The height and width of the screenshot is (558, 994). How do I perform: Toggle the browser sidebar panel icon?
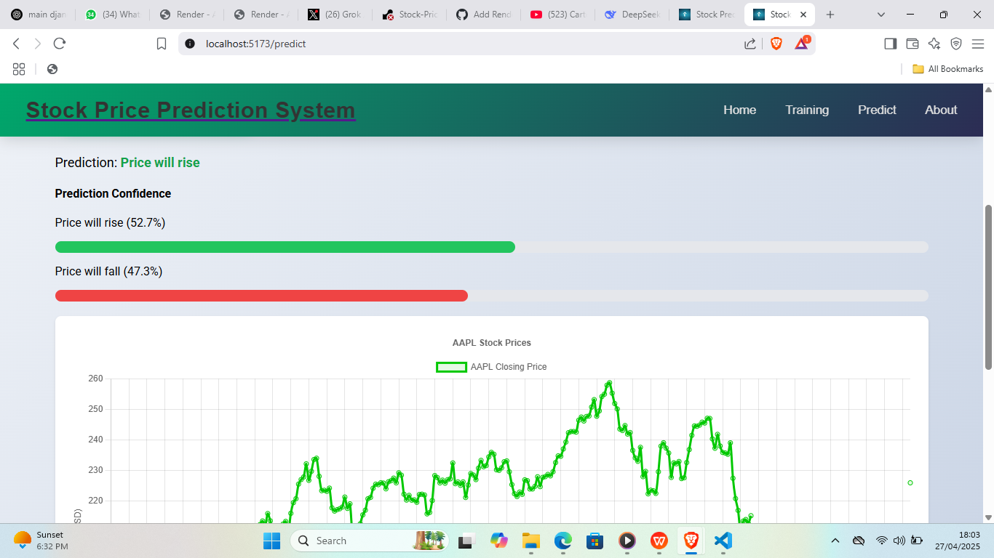[x=890, y=44]
